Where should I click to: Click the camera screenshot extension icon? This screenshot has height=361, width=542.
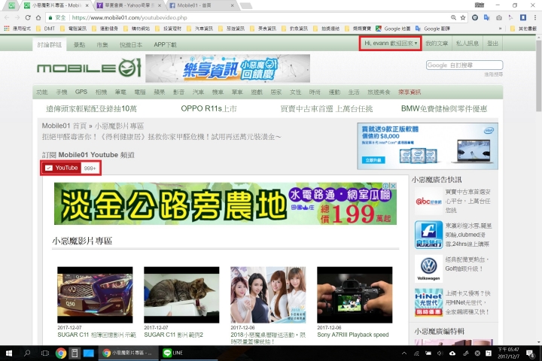(499, 17)
